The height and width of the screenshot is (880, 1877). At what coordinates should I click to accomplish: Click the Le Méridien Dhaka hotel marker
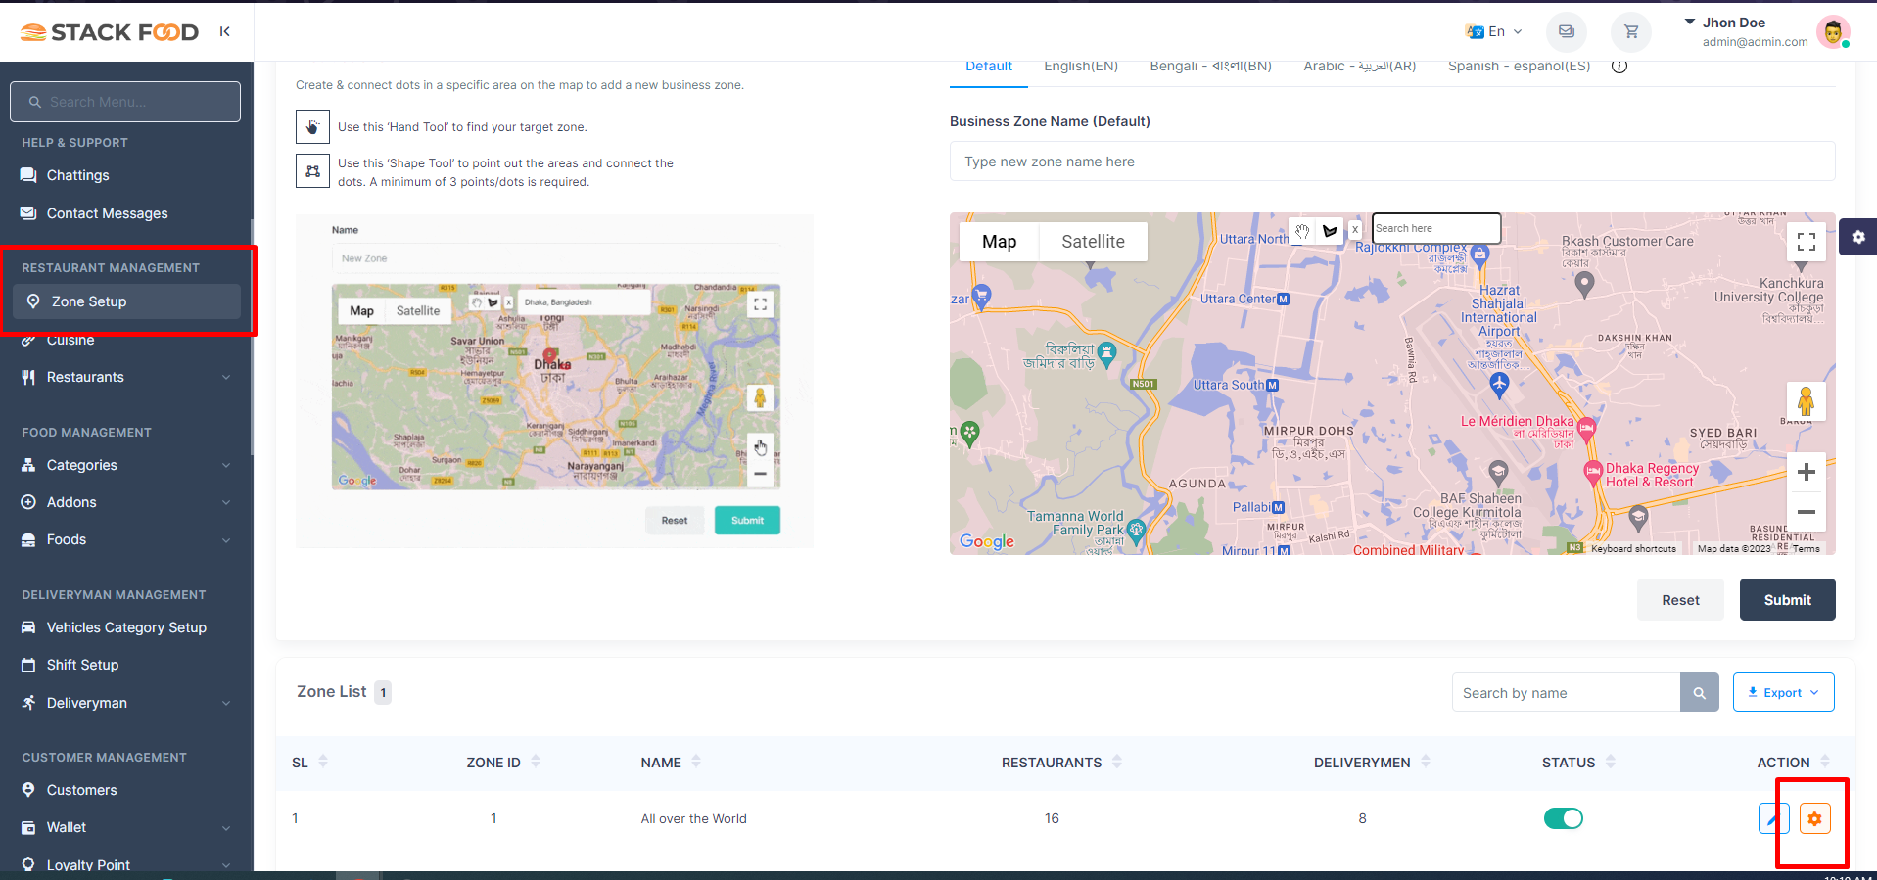point(1586,428)
